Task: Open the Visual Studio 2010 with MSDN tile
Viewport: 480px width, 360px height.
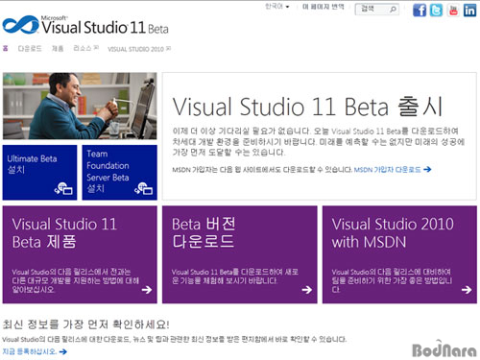Action: [399, 254]
